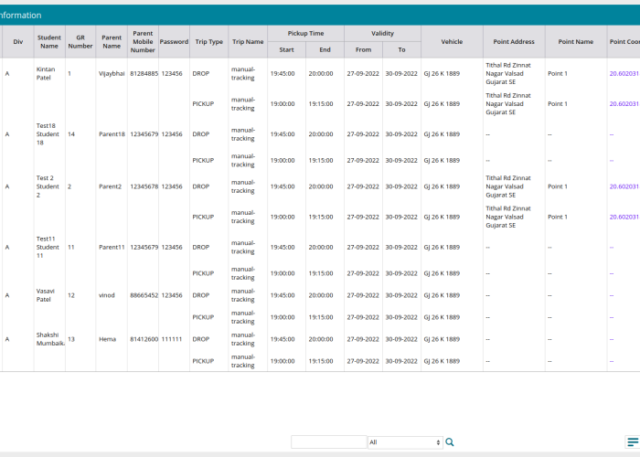Click the Parent Mobile Number column header
The image size is (640, 457).
143,41
